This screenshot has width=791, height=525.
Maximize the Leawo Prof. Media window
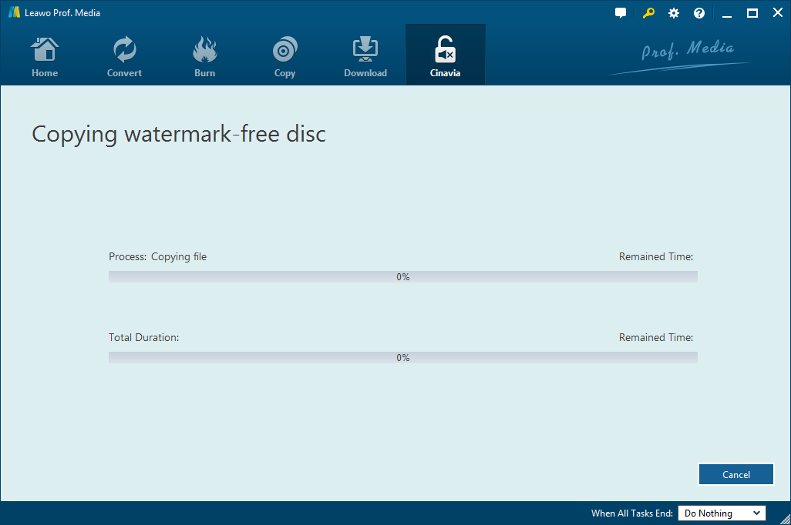[752, 13]
